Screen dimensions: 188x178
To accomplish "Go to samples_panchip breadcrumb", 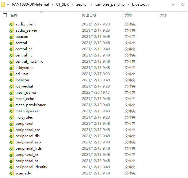I will coord(110,4).
